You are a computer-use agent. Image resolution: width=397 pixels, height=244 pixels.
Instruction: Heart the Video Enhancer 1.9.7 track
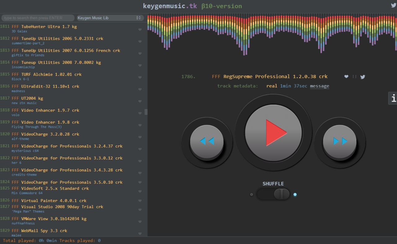pos(140,113)
